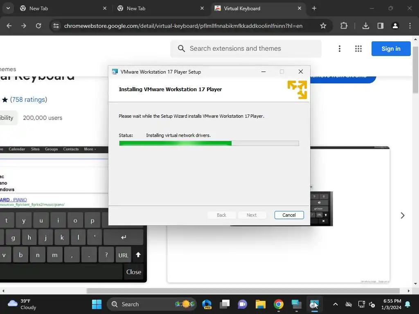The width and height of the screenshot is (419, 314).
Task: Open site information icon in address bar
Action: pyautogui.click(x=56, y=26)
